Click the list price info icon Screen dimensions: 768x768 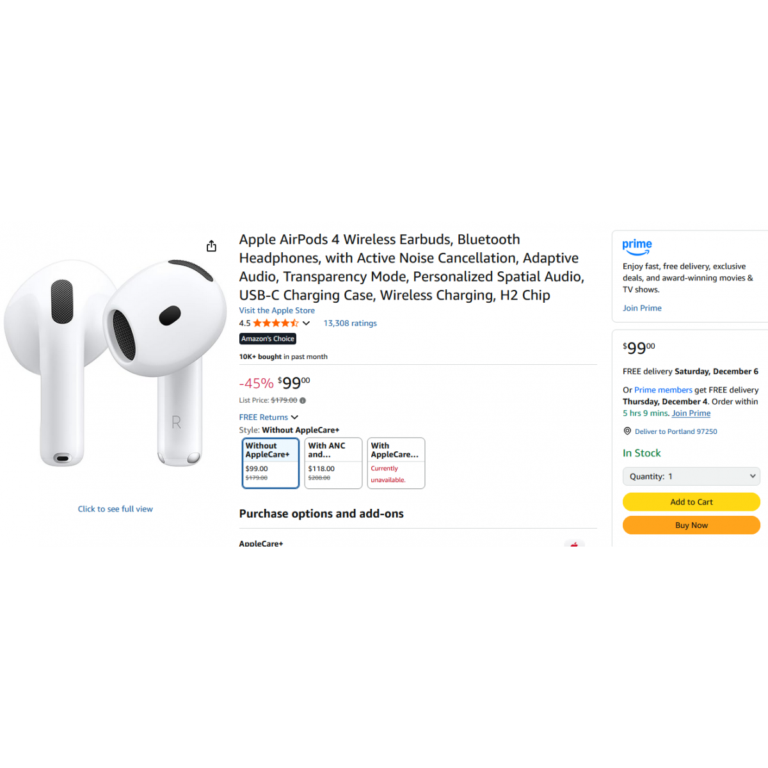303,401
